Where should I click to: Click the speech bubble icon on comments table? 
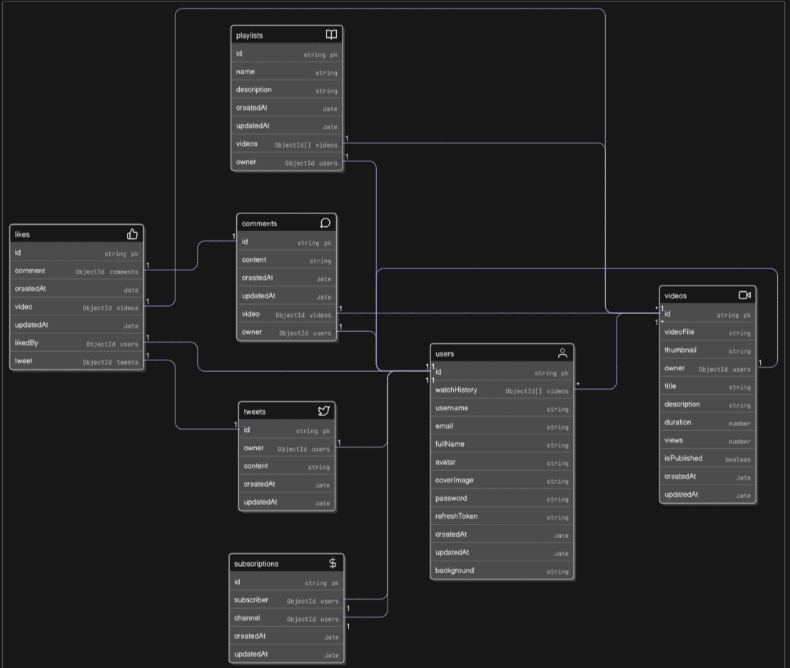point(325,223)
